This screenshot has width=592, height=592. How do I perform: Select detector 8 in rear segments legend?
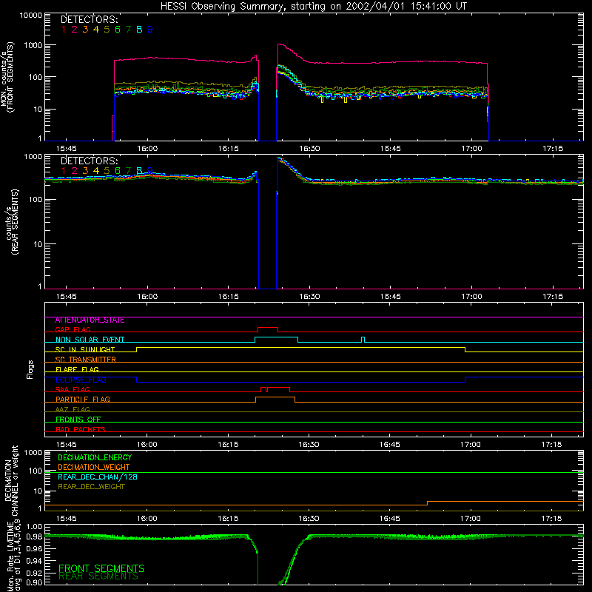click(x=139, y=171)
